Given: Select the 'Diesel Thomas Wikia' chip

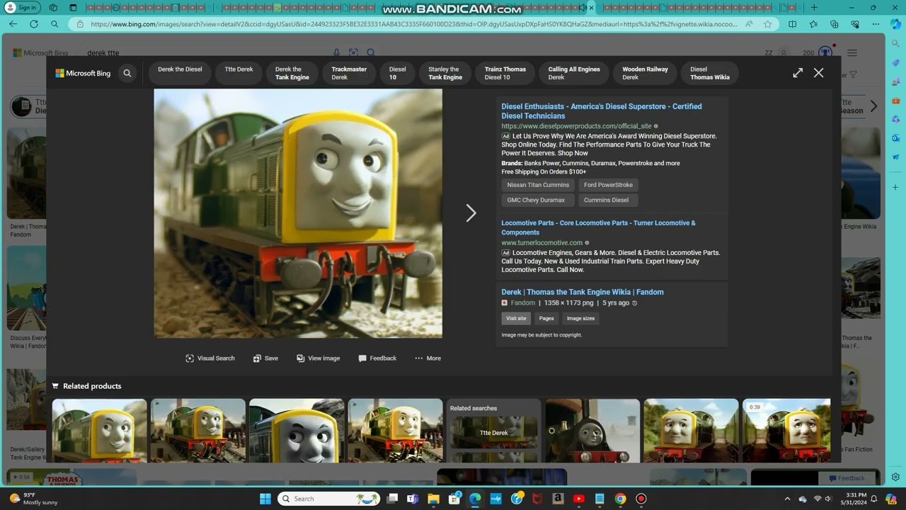Looking at the screenshot, I should pos(709,73).
